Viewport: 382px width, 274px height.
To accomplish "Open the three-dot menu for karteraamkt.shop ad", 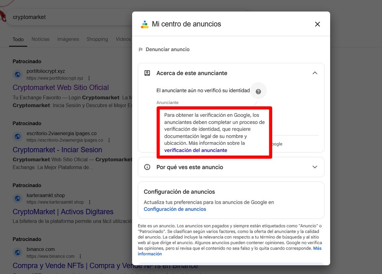I will tap(90, 202).
